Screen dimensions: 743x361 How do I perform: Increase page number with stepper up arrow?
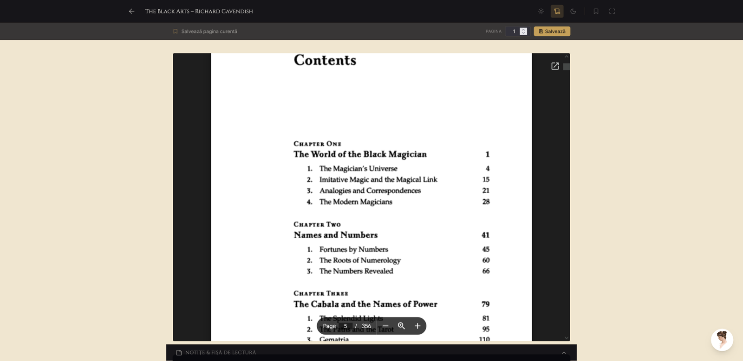[x=523, y=29]
